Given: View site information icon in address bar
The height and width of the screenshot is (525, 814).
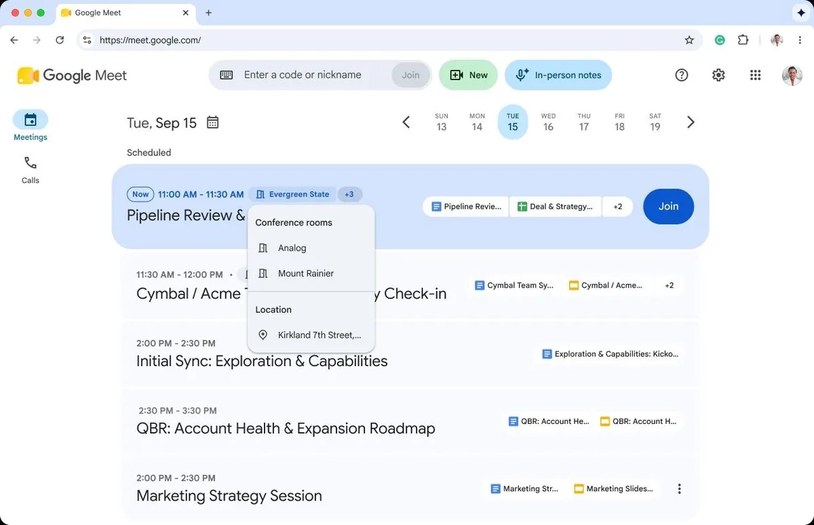Looking at the screenshot, I should 87,40.
